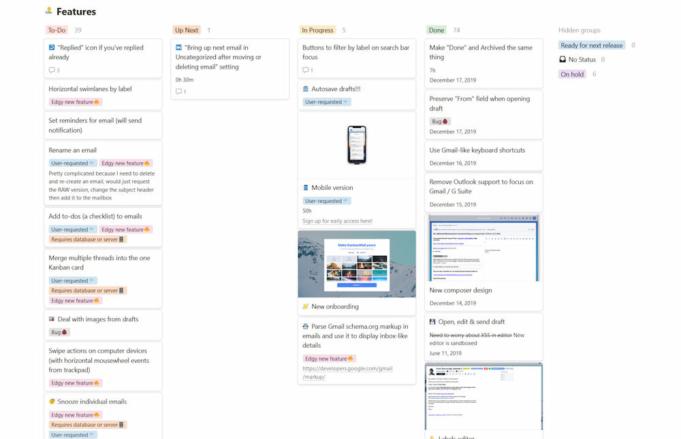Image resolution: width=681 pixels, height=439 pixels.
Task: Click the emoji icon on "Snooze individual emails" card
Action: coord(51,401)
